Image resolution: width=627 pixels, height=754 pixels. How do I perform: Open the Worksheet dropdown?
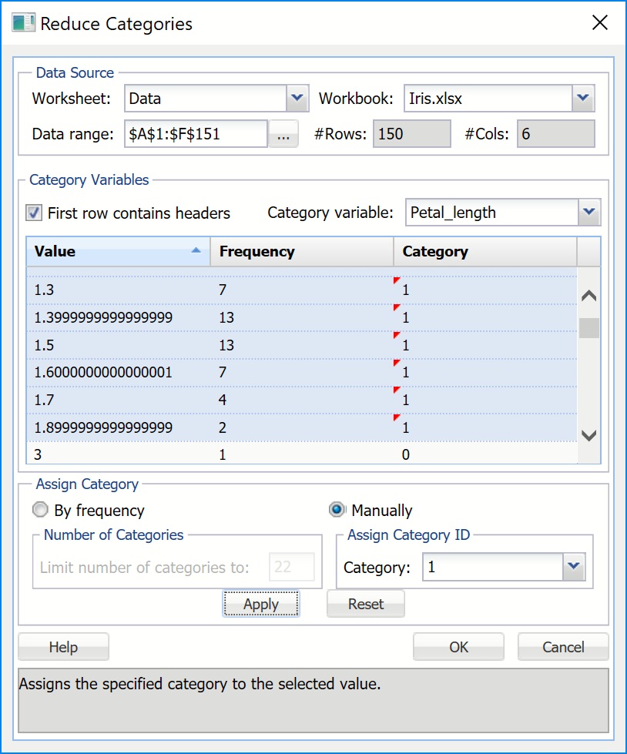pyautogui.click(x=297, y=99)
